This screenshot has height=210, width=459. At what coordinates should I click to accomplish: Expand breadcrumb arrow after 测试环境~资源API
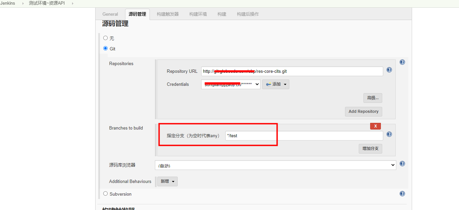tap(73, 3)
